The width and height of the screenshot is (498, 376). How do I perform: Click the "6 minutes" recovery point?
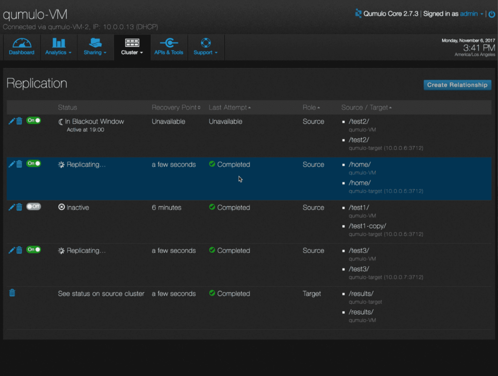point(166,207)
